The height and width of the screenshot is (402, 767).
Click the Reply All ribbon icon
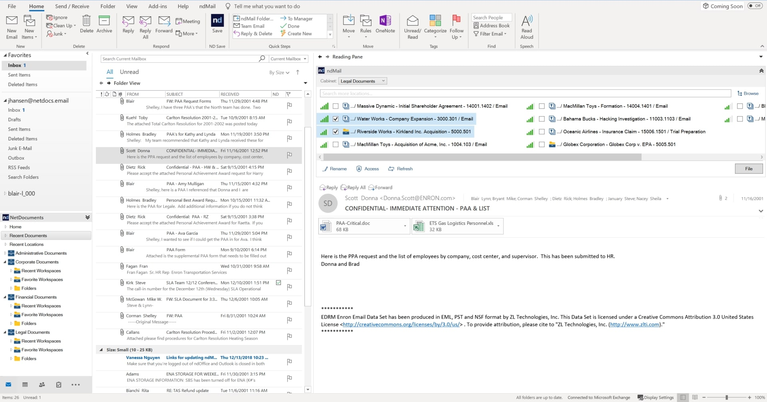coord(145,27)
